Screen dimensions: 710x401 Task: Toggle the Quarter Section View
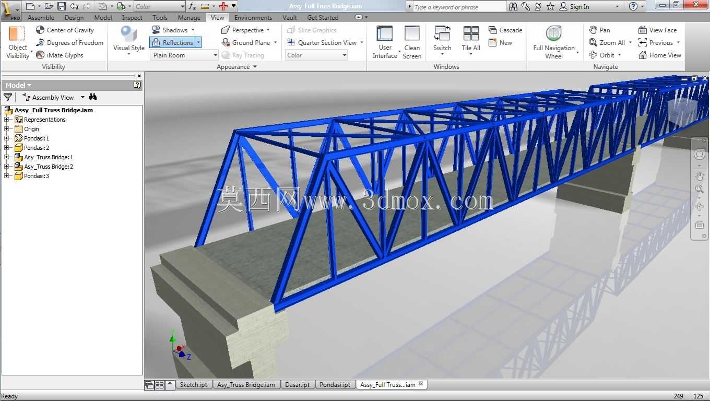click(322, 42)
